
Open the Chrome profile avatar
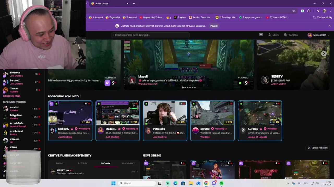[x=324, y=11]
